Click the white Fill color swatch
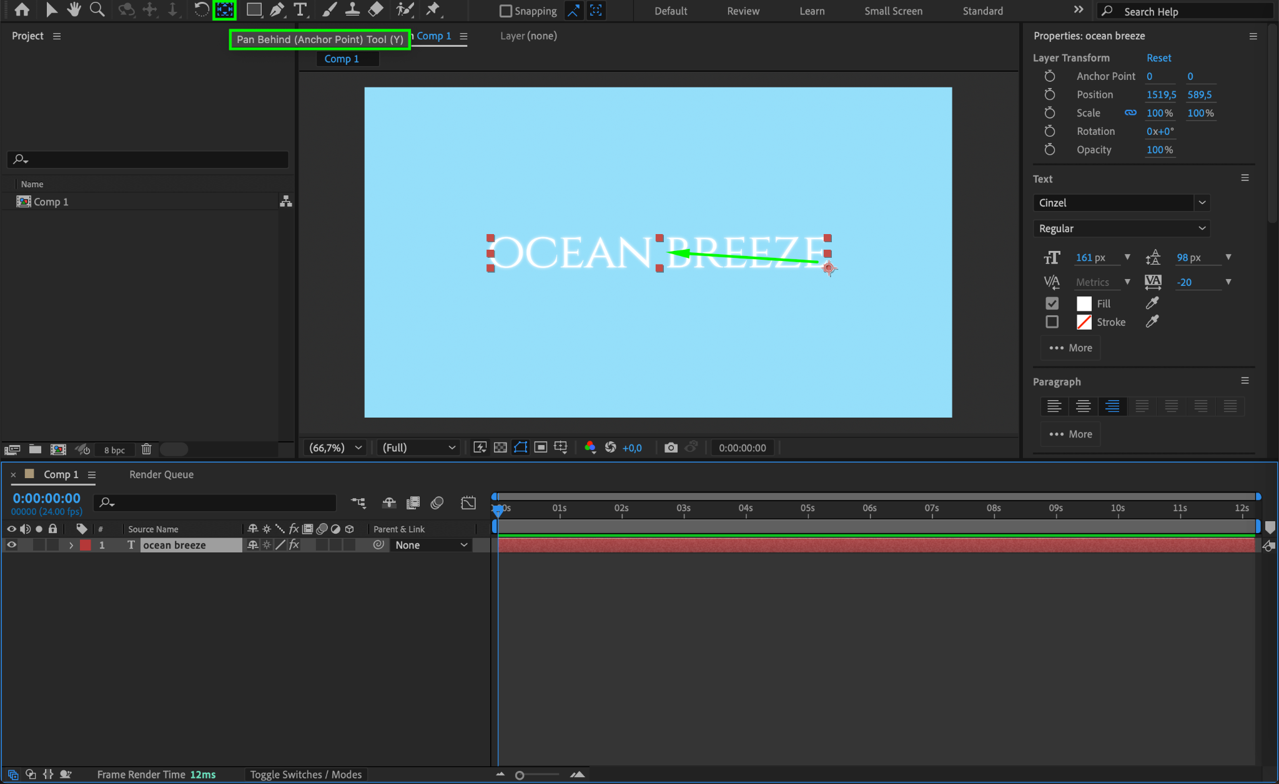The height and width of the screenshot is (784, 1279). coord(1084,304)
